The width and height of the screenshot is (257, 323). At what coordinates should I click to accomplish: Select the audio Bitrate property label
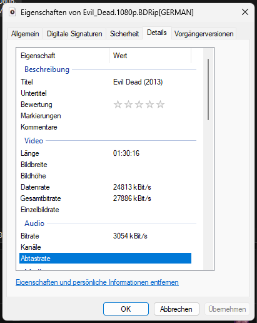point(30,236)
